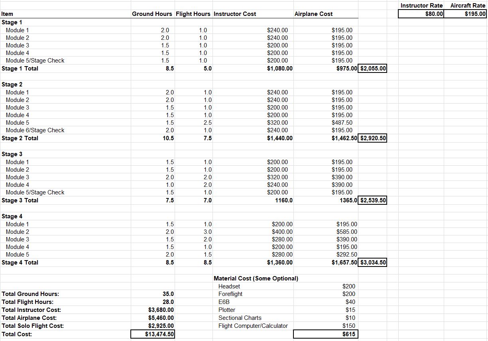Click the 'Material Cost (Some Optional)' heading
The height and width of the screenshot is (341, 488).
(x=256, y=278)
